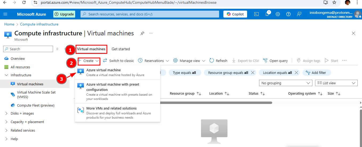Sort by Status column arrows
The height and width of the screenshot is (147, 362).
(x=263, y=94)
